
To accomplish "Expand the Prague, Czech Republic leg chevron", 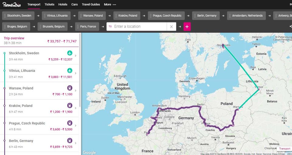I will point(76,126).
